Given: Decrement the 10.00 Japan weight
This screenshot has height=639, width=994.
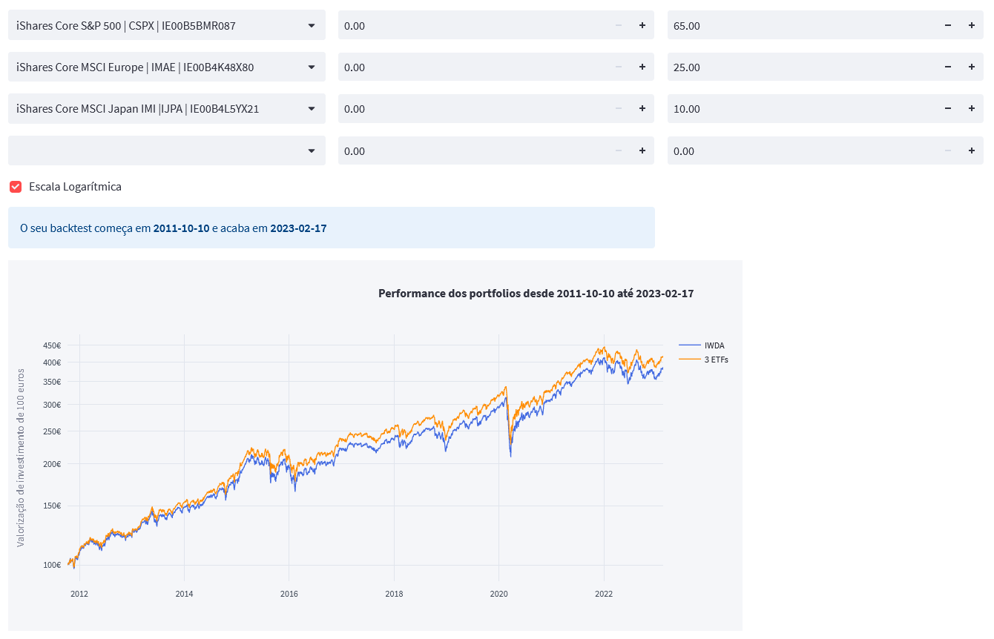Looking at the screenshot, I should [947, 109].
